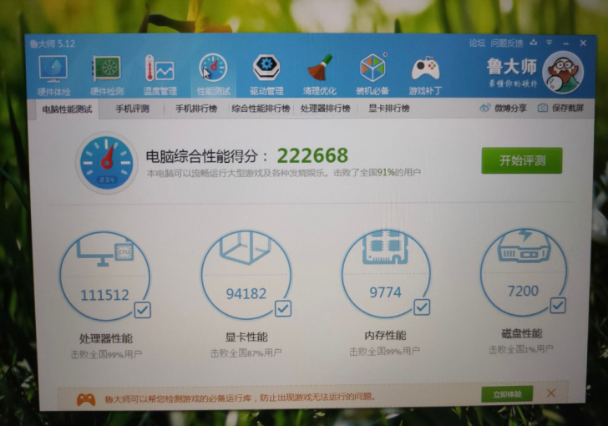Dismiss the bottom banner with X
Viewport: 608px width, 426px height.
(x=550, y=393)
